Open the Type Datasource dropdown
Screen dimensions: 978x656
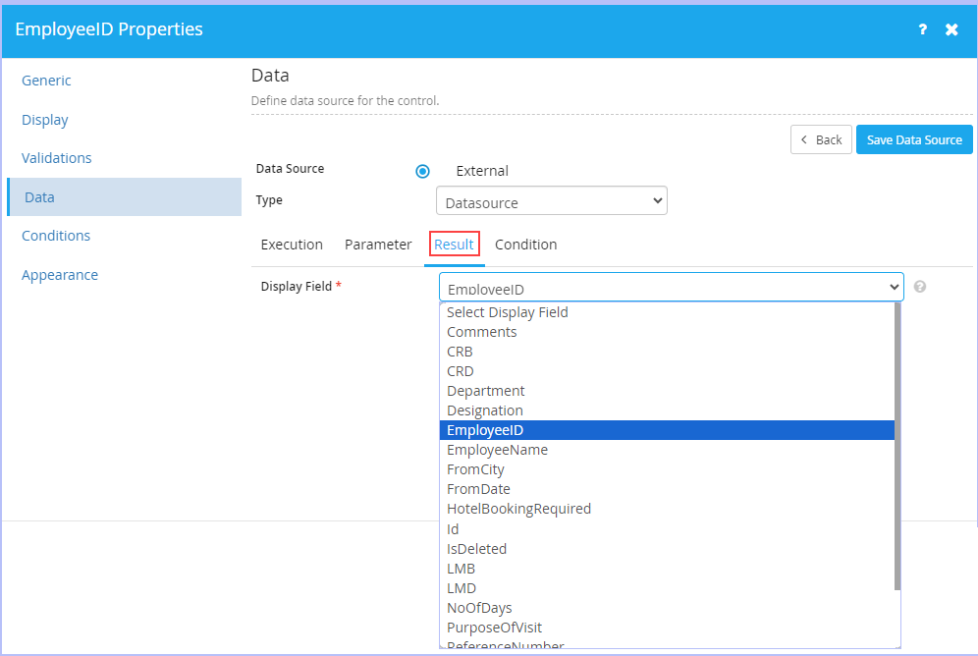click(x=552, y=200)
